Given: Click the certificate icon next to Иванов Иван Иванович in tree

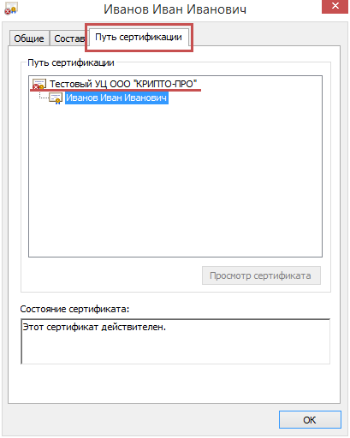Looking at the screenshot, I should coord(56,98).
